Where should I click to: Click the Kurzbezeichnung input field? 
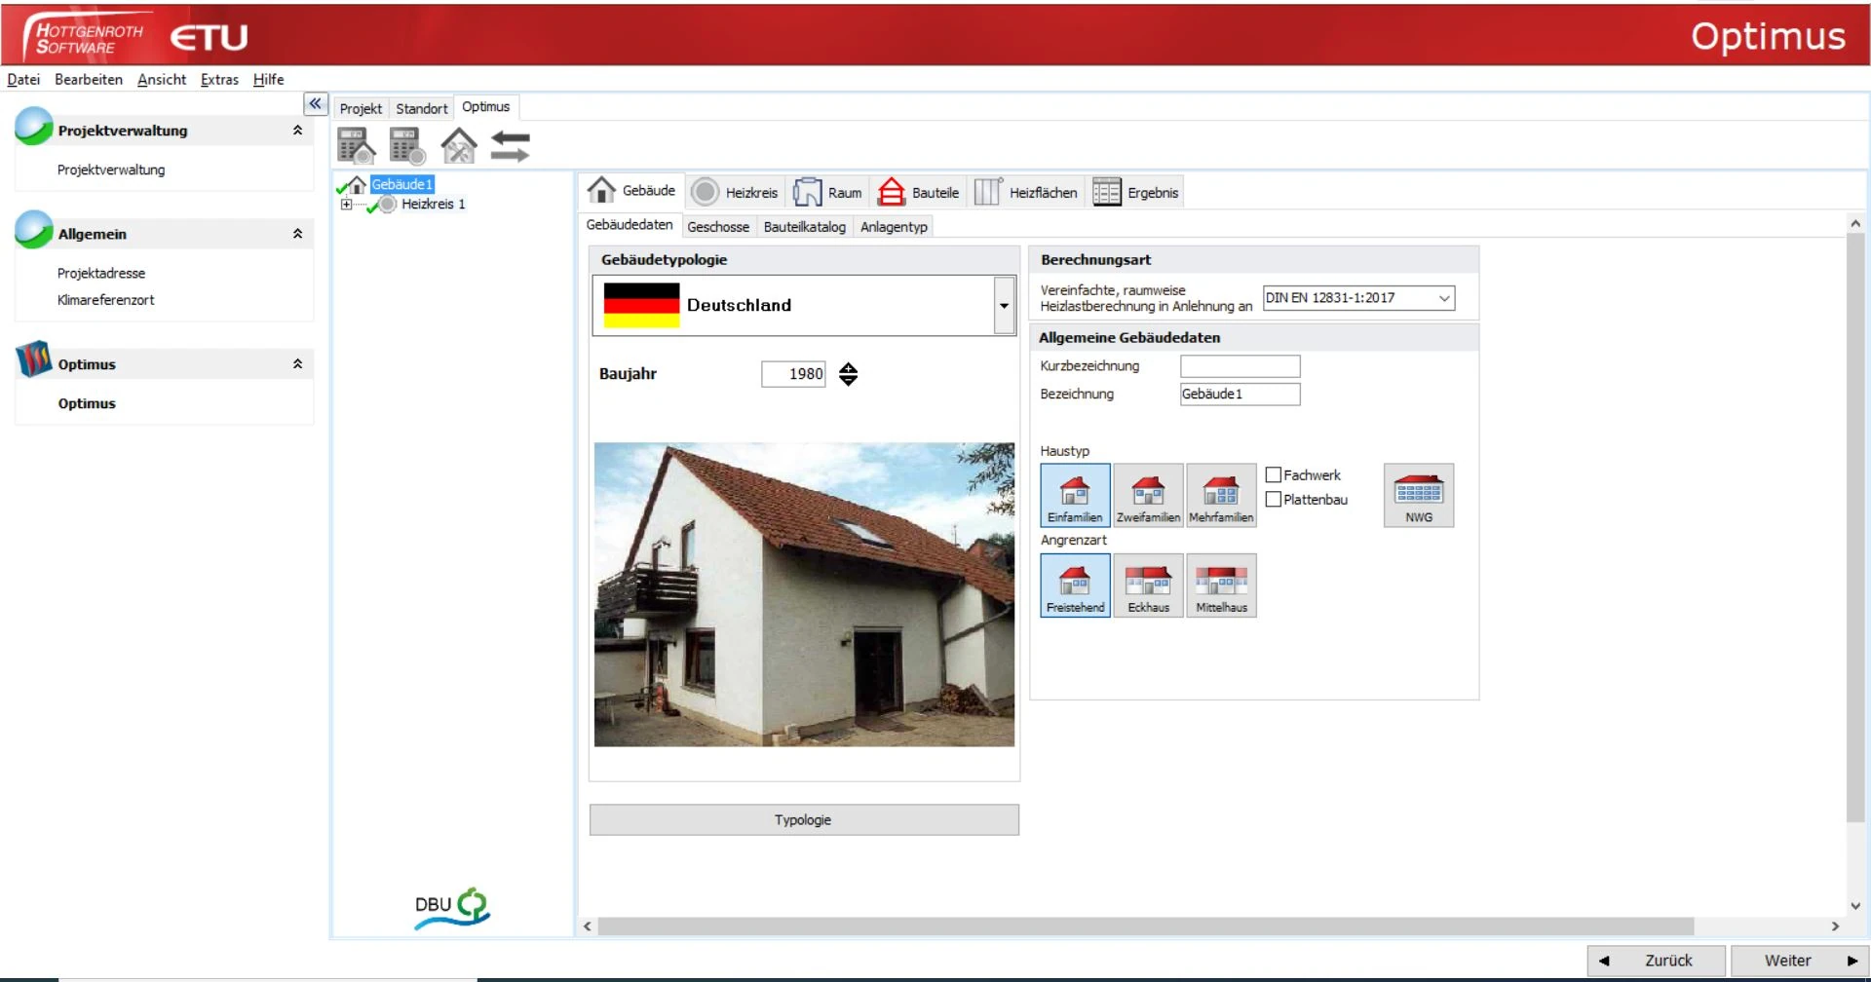coord(1240,366)
